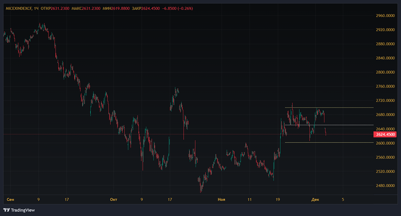Click the Окт date on time axis
Screen dimensions: 401x216
[x=114, y=199]
